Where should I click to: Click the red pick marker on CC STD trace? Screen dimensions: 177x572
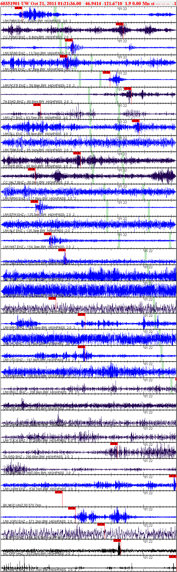coord(77,153)
